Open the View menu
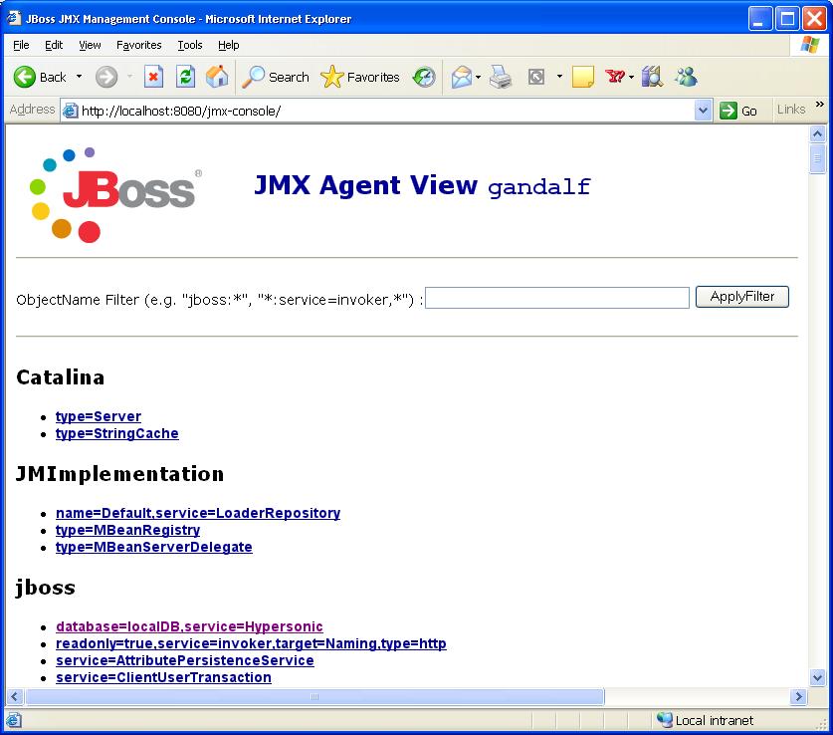 pos(90,45)
